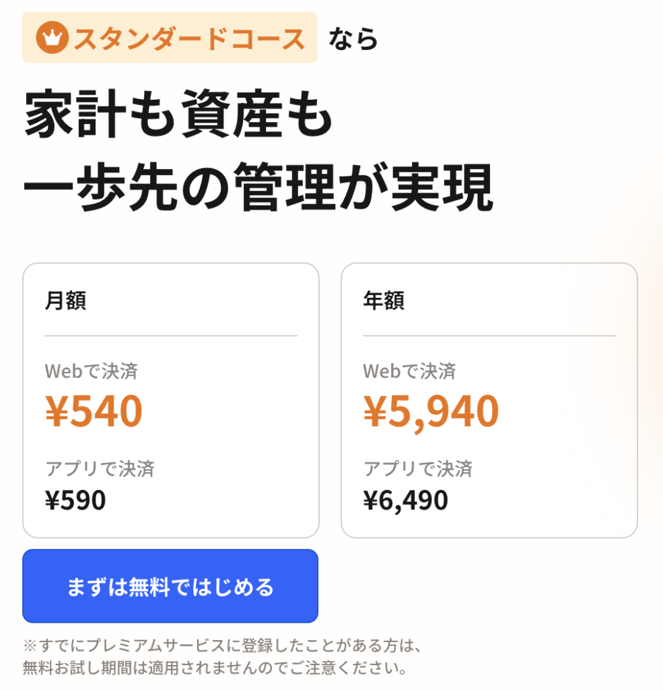
Task: Click the 無料お試し期間 note's second line
Action: [x=215, y=669]
